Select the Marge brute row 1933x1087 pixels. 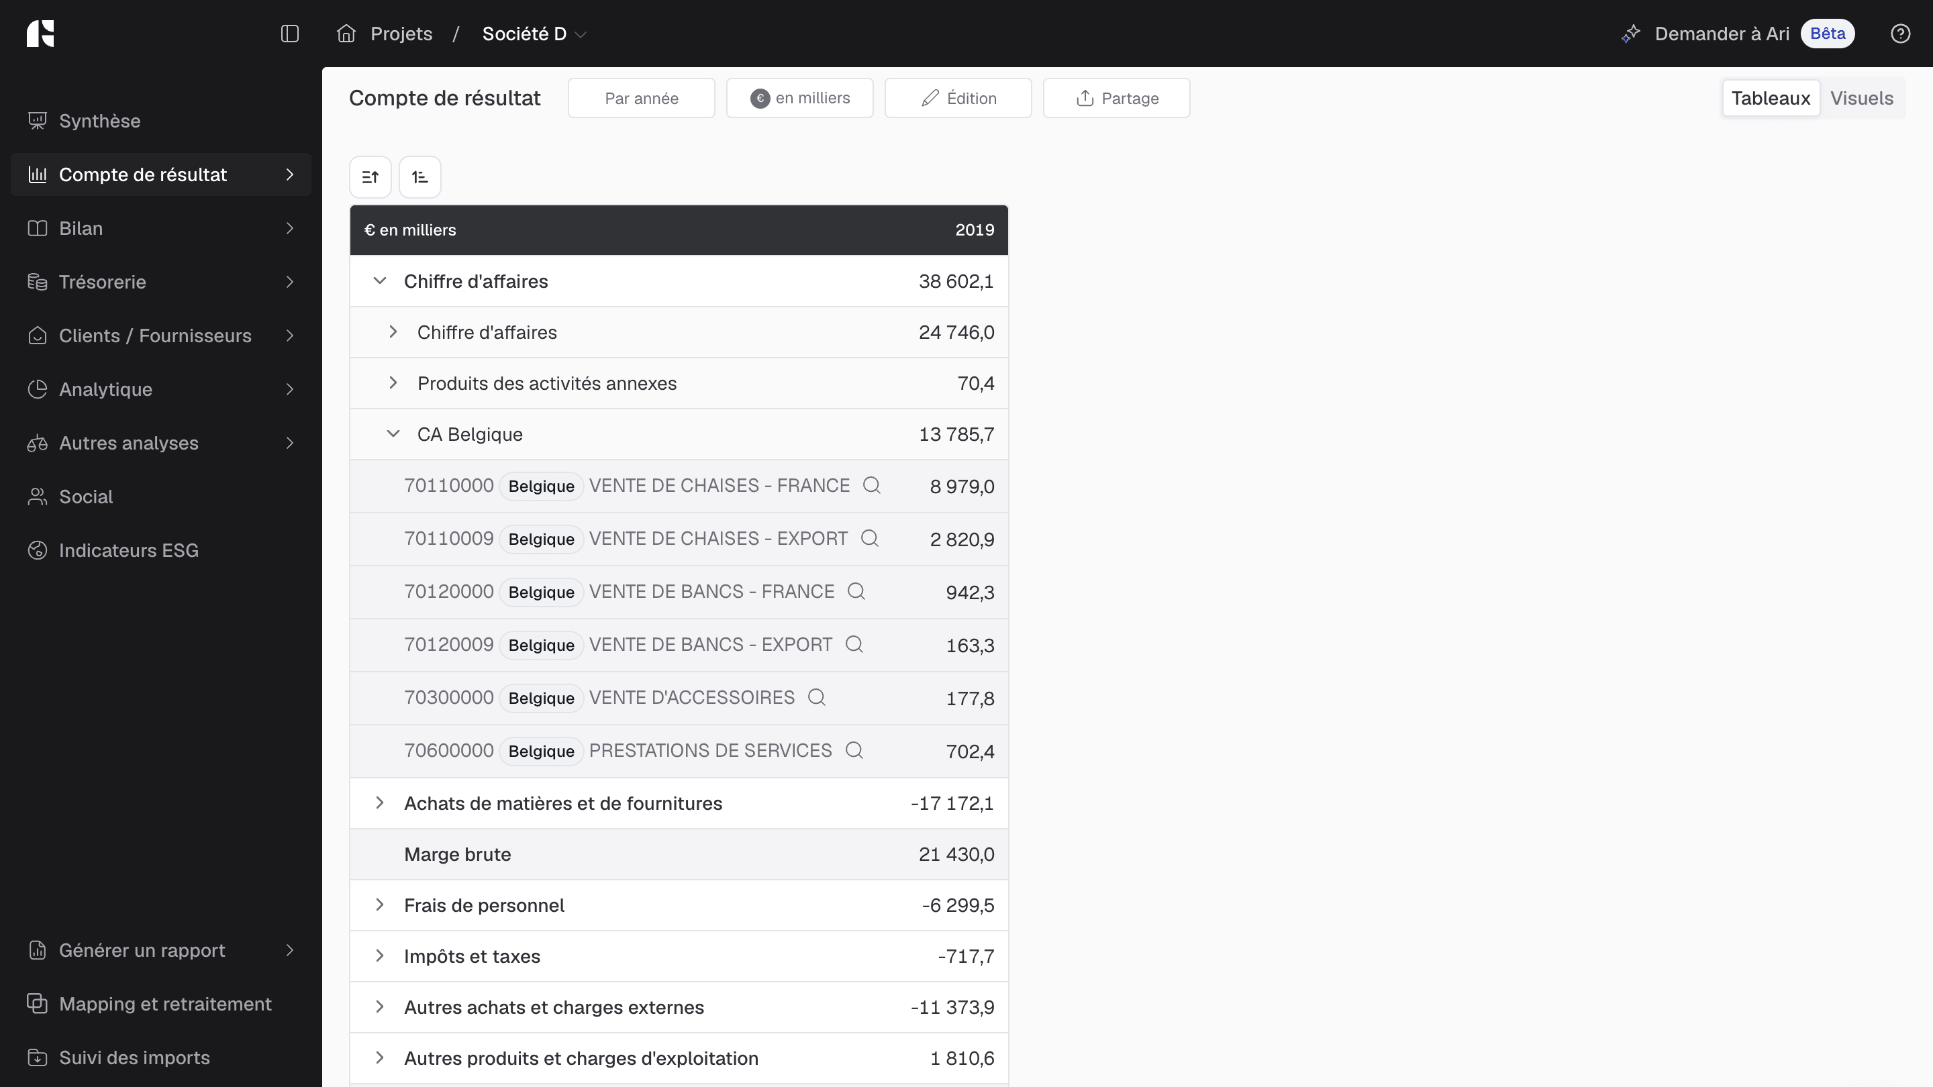[x=679, y=854]
